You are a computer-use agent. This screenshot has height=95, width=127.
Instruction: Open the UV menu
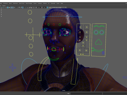49,3
